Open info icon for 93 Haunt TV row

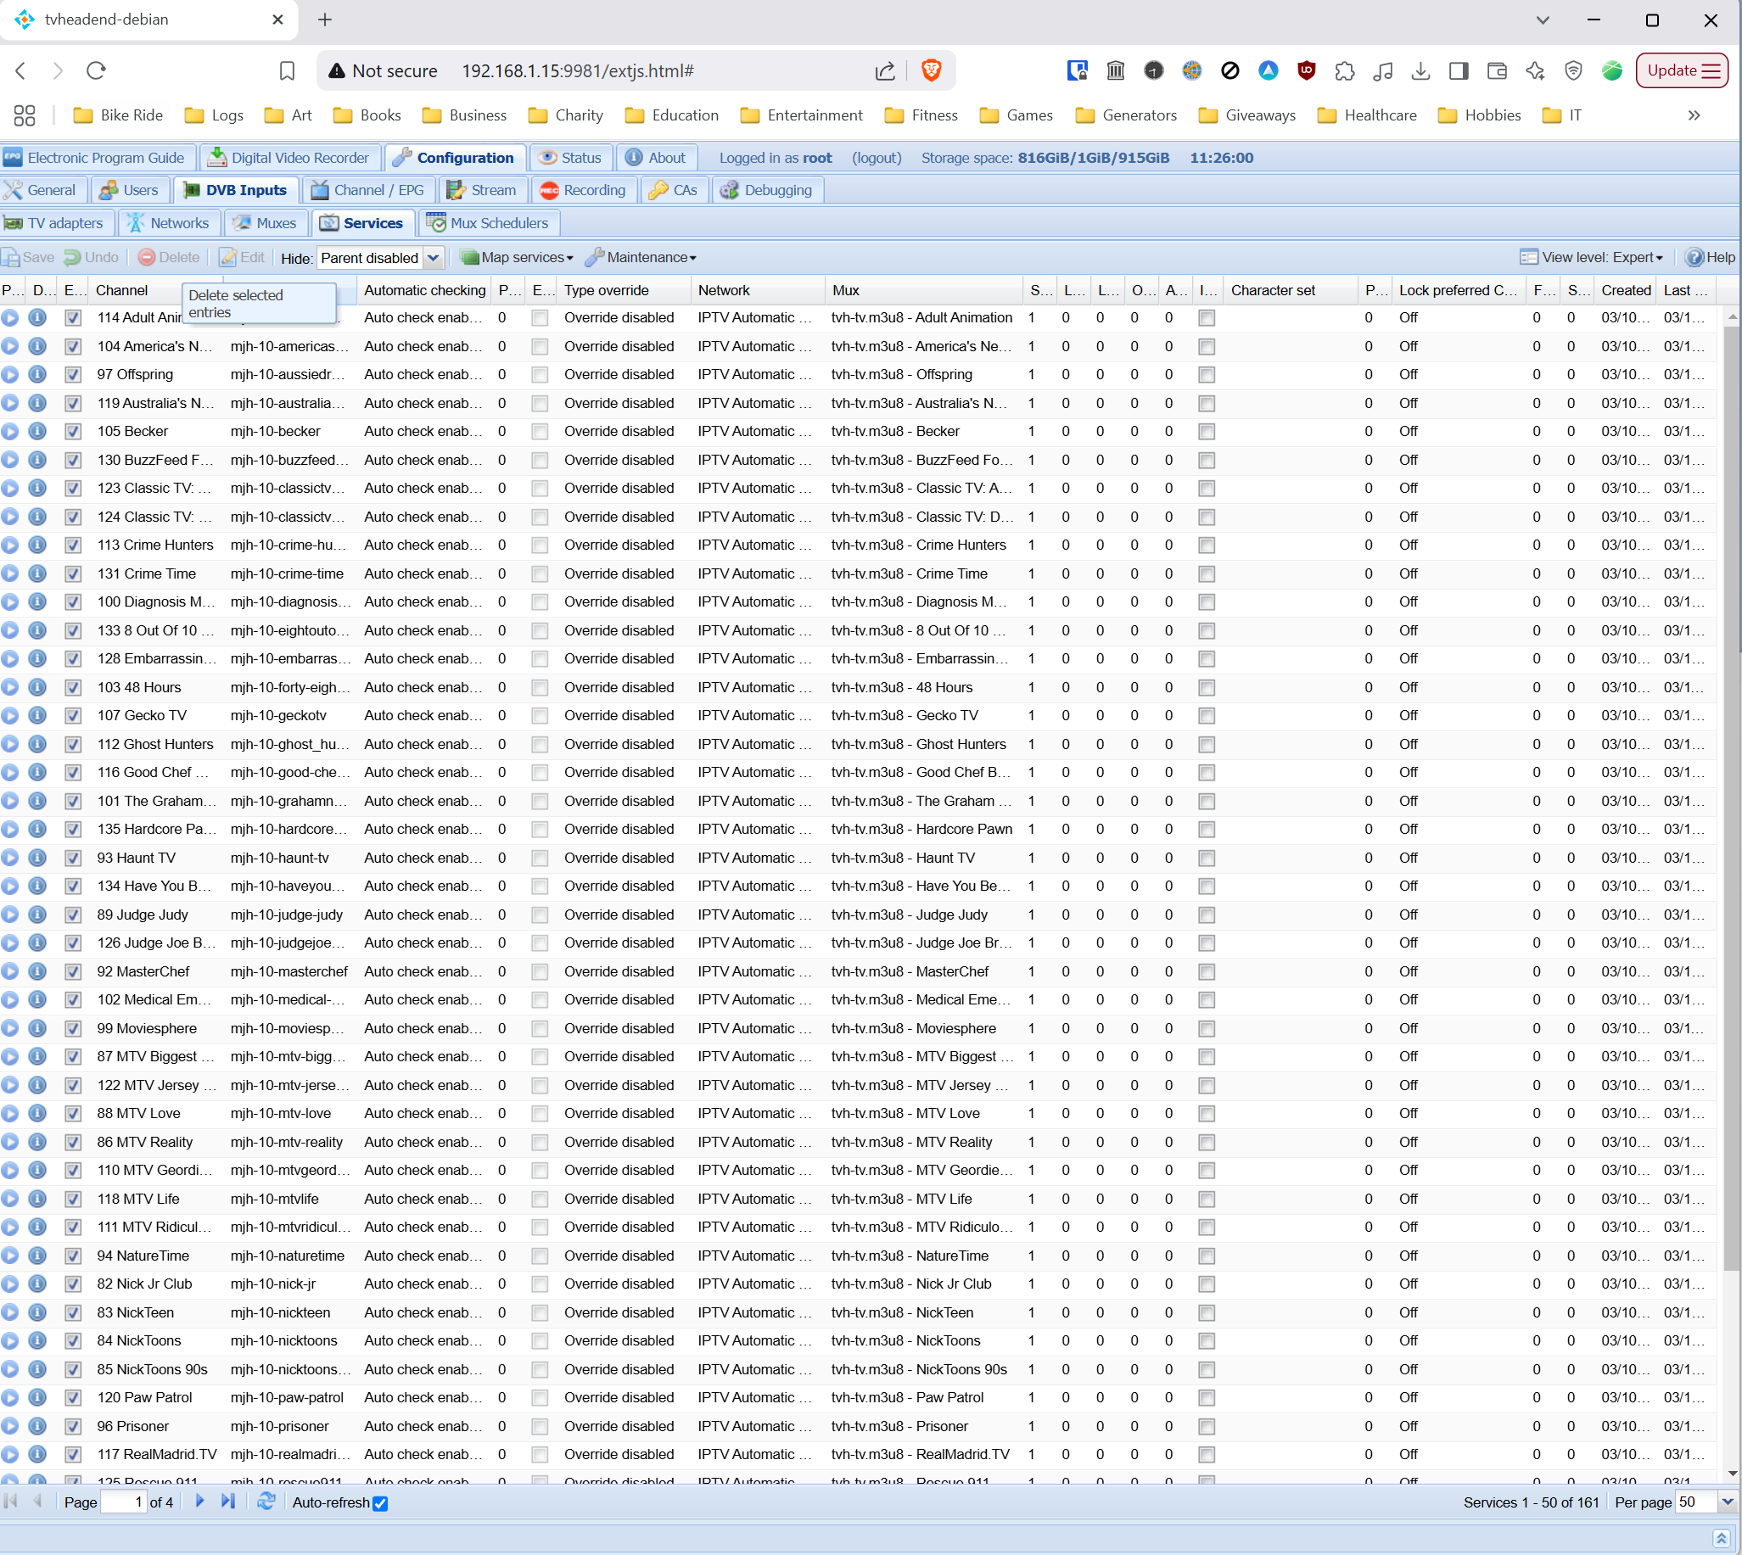[x=37, y=858]
